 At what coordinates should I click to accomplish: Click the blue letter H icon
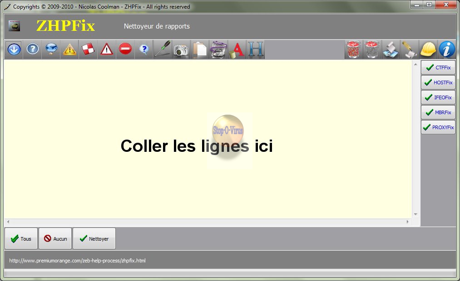256,49
